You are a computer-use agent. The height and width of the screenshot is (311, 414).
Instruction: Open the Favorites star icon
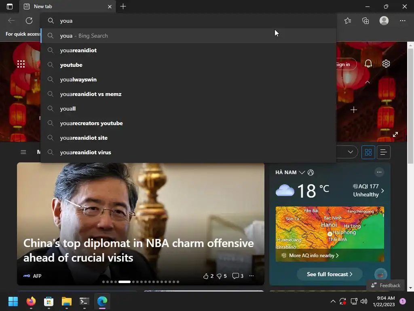point(348,21)
